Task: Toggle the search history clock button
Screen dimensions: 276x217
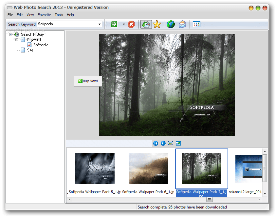Action: coord(146,24)
